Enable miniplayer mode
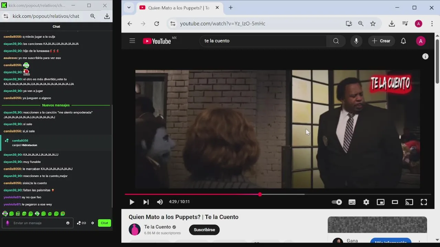 click(x=381, y=202)
